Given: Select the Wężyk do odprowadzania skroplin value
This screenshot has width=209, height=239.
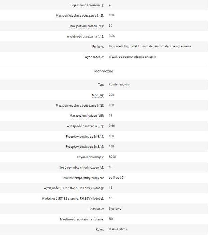Looking at the screenshot, I should [x=132, y=57].
